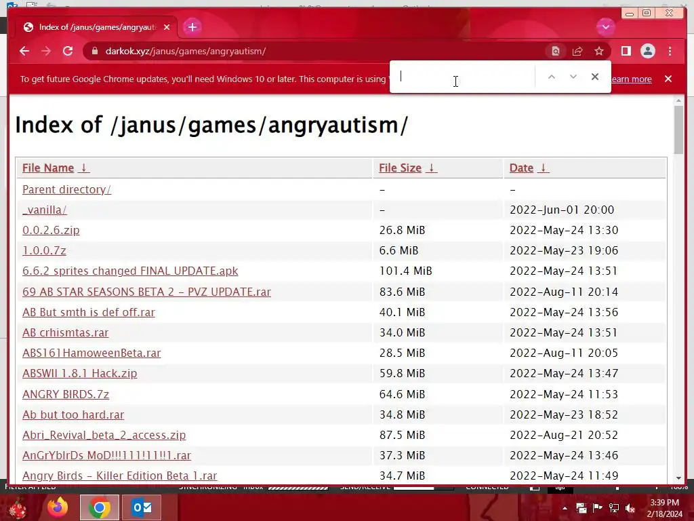This screenshot has width=694, height=521.
Task: Open the tab search dropdown arrow
Action: click(x=605, y=27)
